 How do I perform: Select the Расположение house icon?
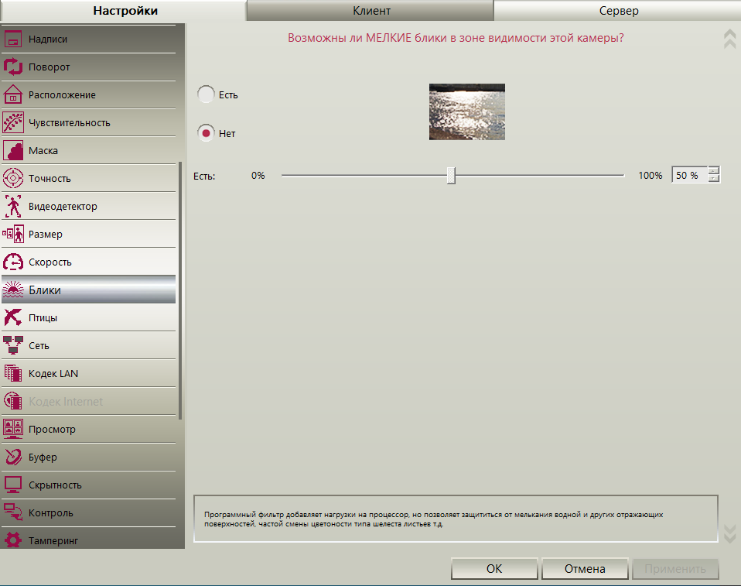pos(12,94)
